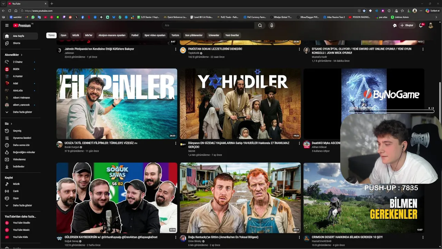
Task: Click the YouTube Premium logo
Action: pyautogui.click(x=22, y=25)
